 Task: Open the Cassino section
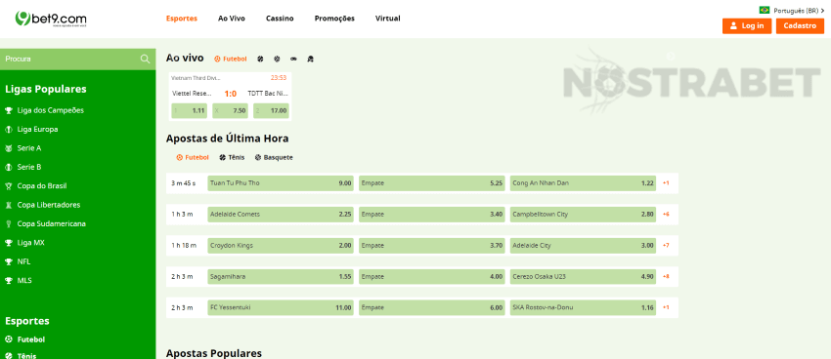[x=280, y=19]
